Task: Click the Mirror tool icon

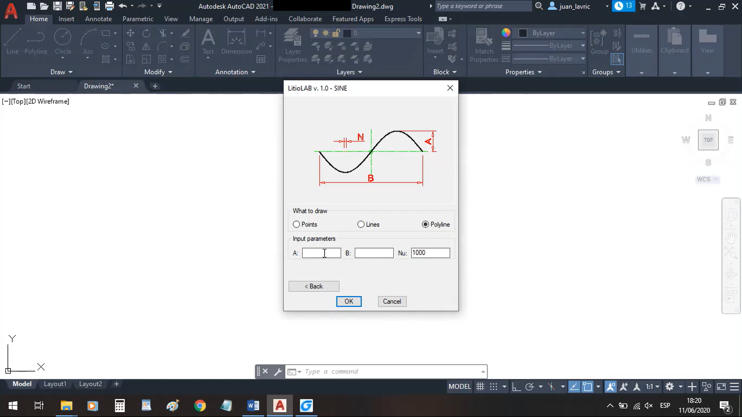Action: [147, 46]
